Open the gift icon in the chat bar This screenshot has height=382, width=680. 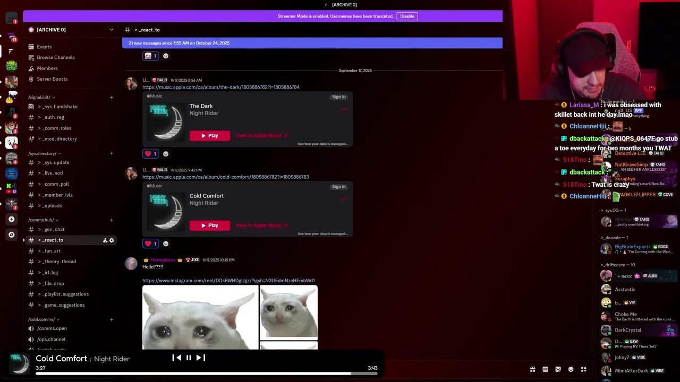[x=532, y=370]
